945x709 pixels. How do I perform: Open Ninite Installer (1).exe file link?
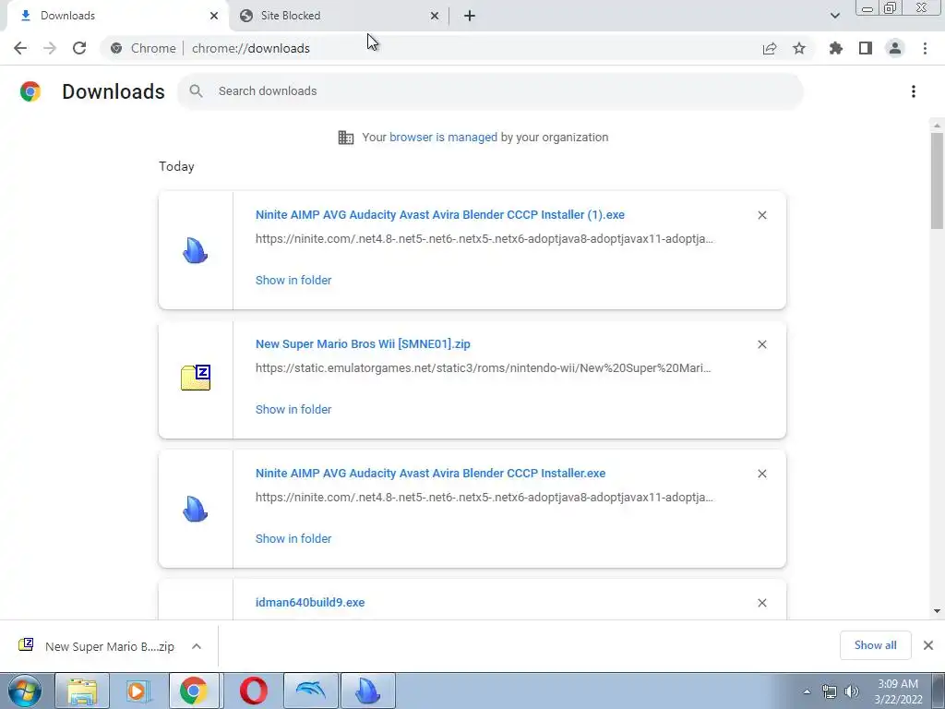coord(440,214)
